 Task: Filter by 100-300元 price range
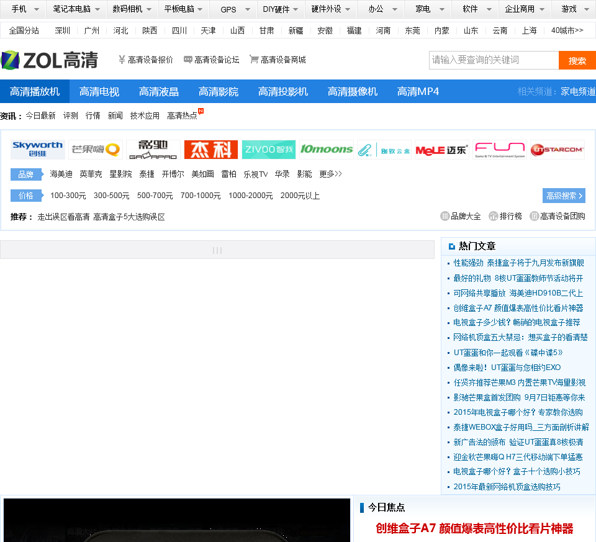click(x=68, y=196)
